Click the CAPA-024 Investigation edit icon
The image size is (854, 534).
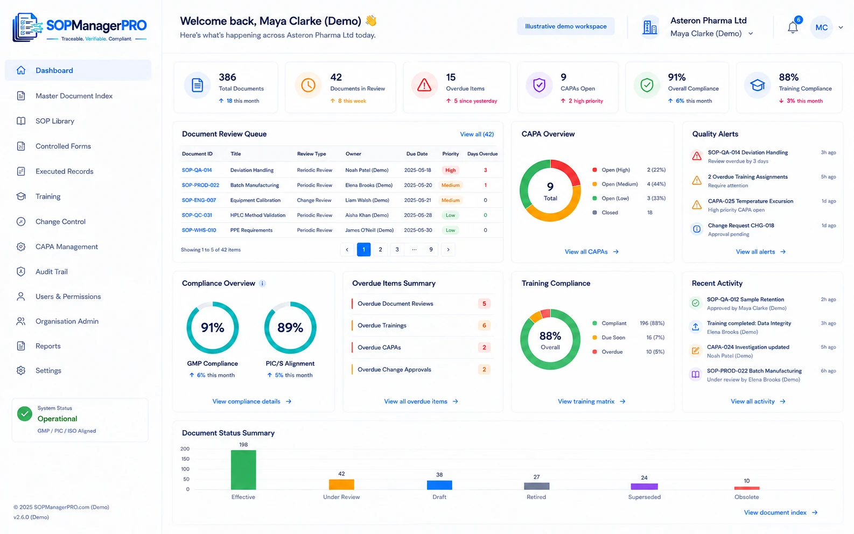[x=696, y=351]
